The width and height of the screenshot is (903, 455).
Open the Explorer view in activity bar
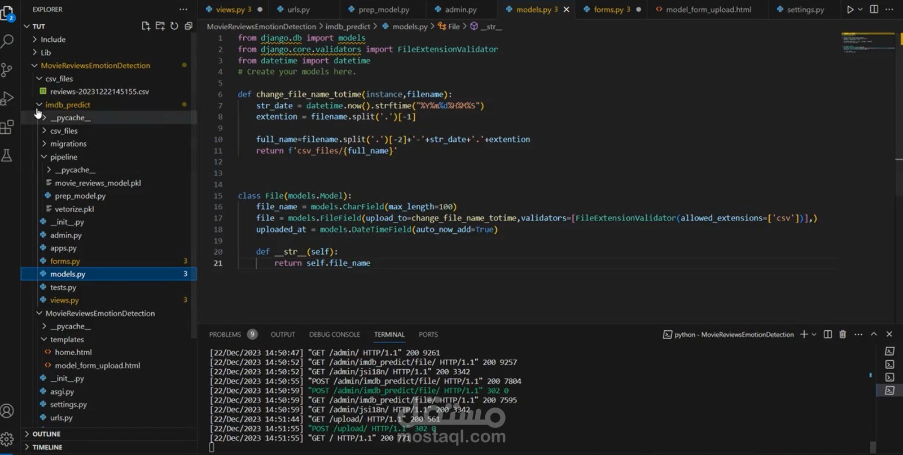(7, 14)
